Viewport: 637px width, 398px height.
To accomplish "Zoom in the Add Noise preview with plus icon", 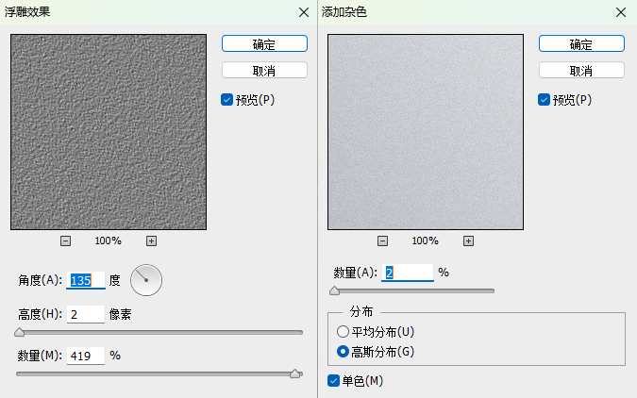I will point(468,241).
